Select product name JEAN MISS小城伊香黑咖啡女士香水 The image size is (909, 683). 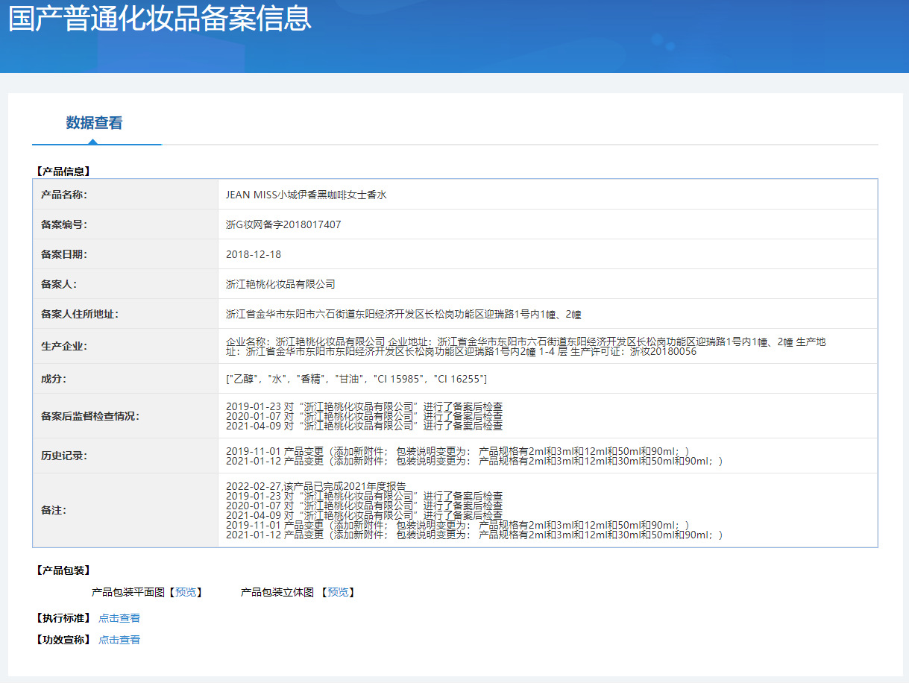pos(306,195)
